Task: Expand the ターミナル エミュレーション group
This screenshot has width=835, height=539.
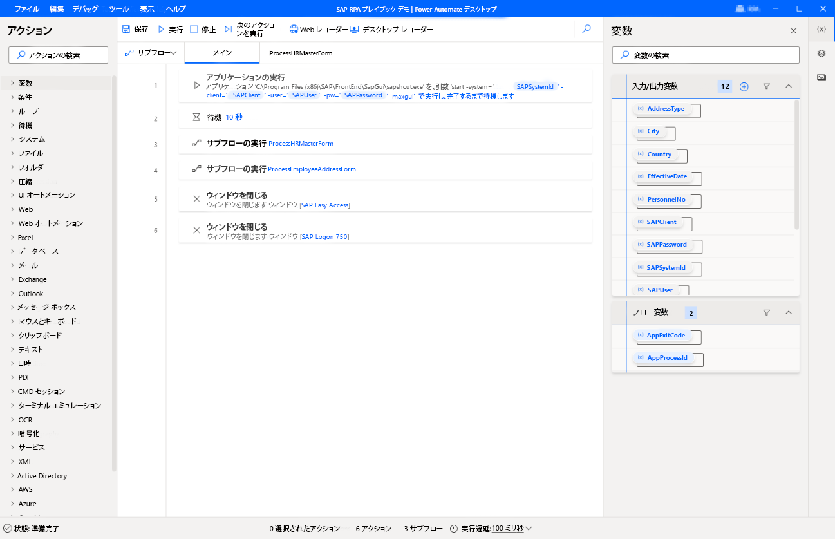Action: click(12, 406)
